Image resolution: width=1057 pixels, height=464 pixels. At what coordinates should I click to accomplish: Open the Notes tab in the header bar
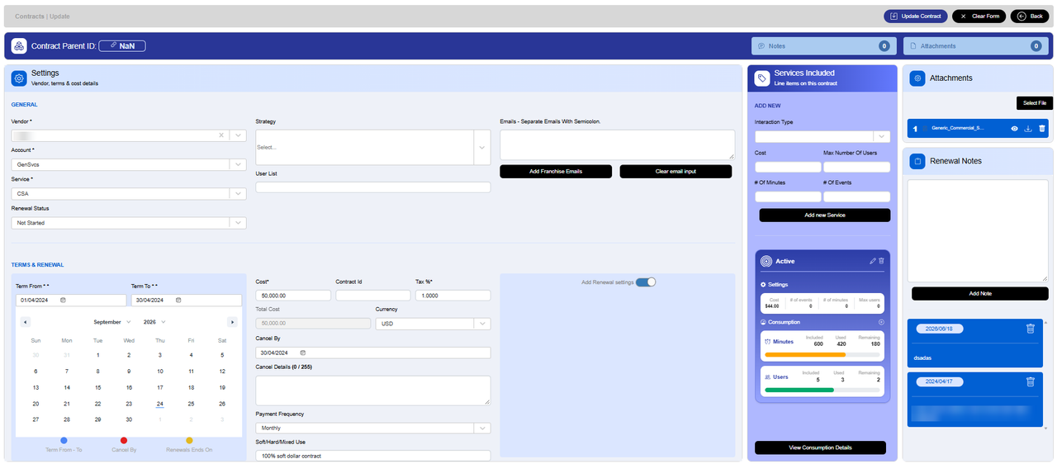tap(823, 46)
